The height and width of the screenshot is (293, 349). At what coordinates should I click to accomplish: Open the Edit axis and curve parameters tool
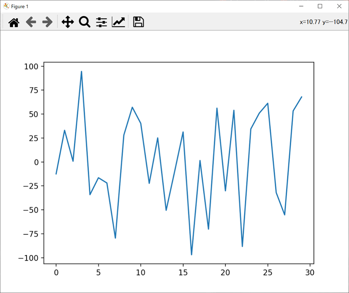click(118, 22)
